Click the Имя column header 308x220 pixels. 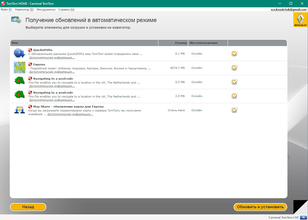pos(84,43)
